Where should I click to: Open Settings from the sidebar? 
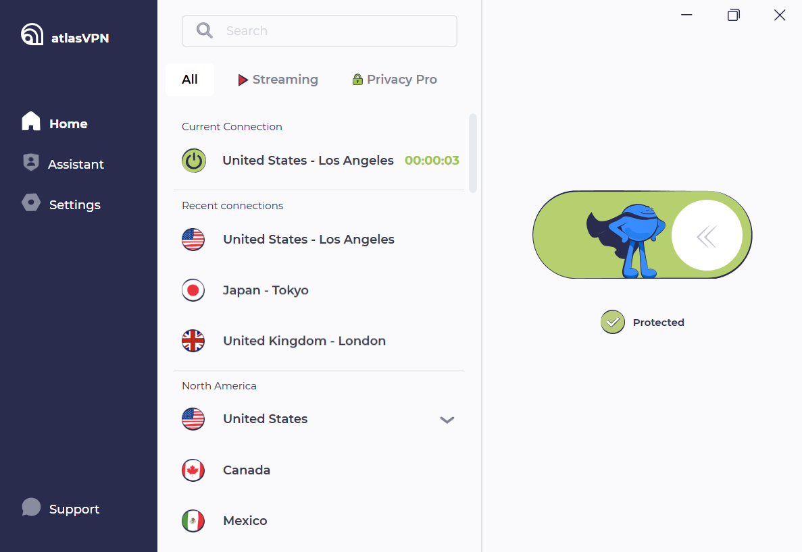coord(61,204)
